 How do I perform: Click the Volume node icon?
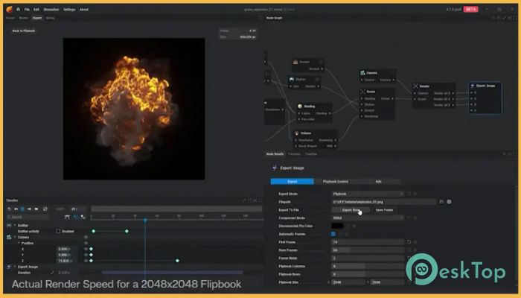[x=296, y=133]
